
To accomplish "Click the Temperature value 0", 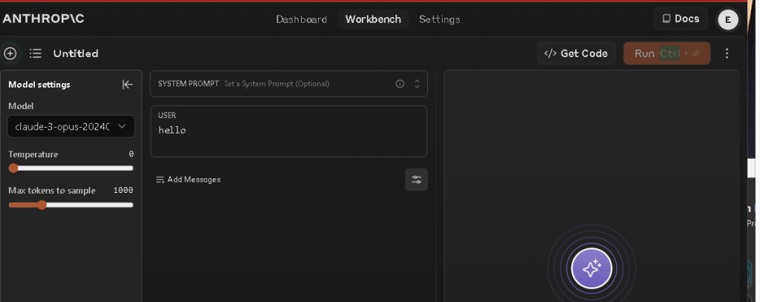I will pyautogui.click(x=131, y=154).
